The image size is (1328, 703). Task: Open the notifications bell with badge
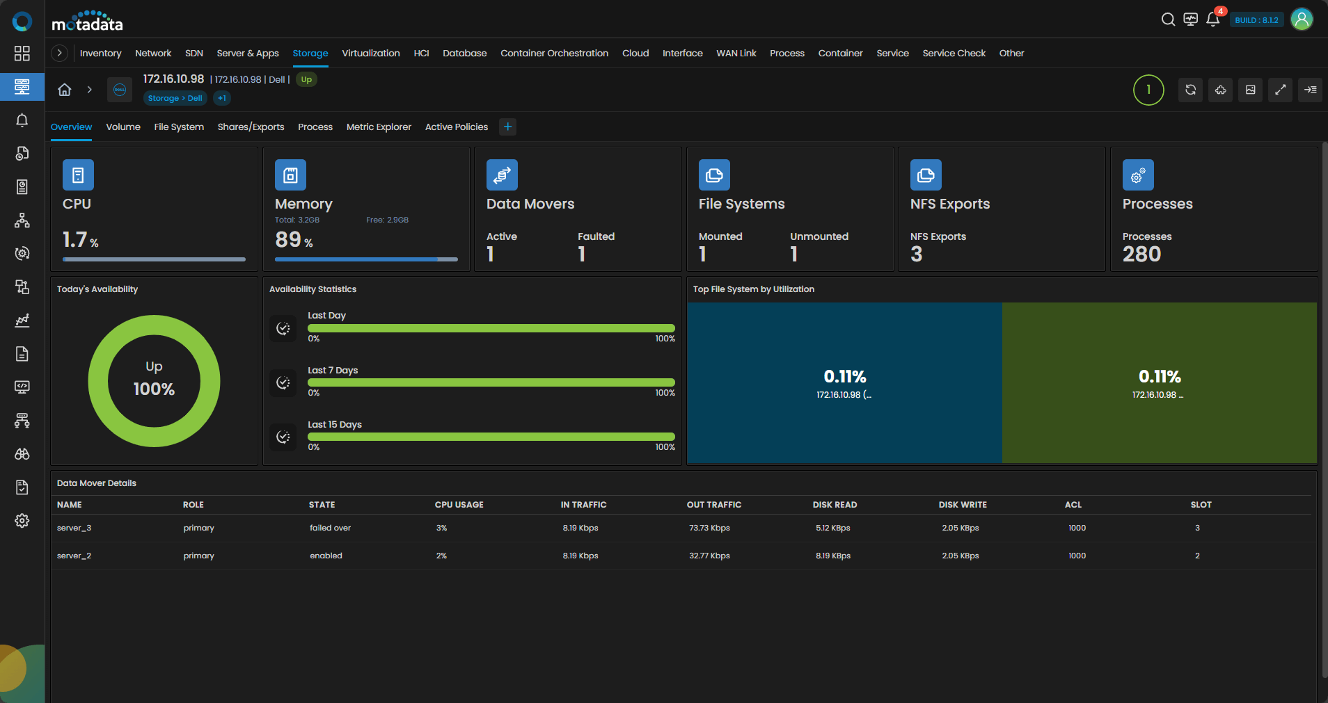point(1212,19)
